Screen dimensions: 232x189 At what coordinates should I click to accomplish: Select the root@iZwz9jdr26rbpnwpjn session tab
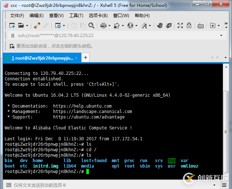click(42, 58)
